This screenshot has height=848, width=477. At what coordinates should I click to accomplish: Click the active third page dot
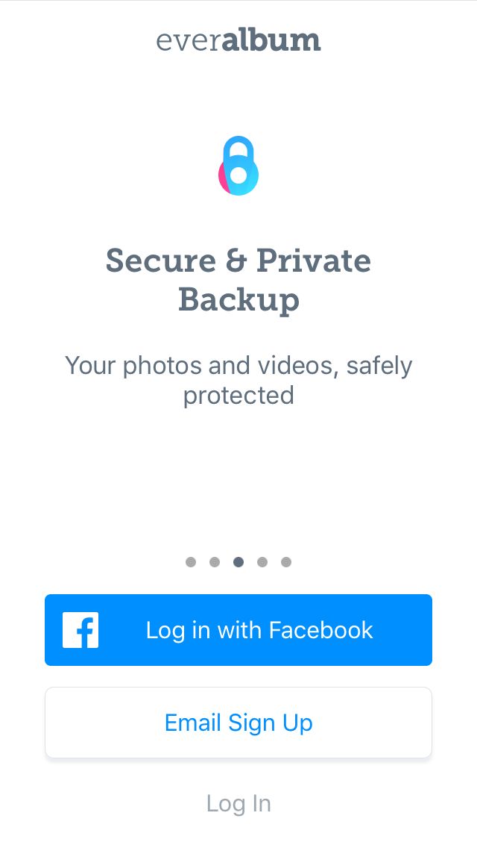tap(238, 562)
